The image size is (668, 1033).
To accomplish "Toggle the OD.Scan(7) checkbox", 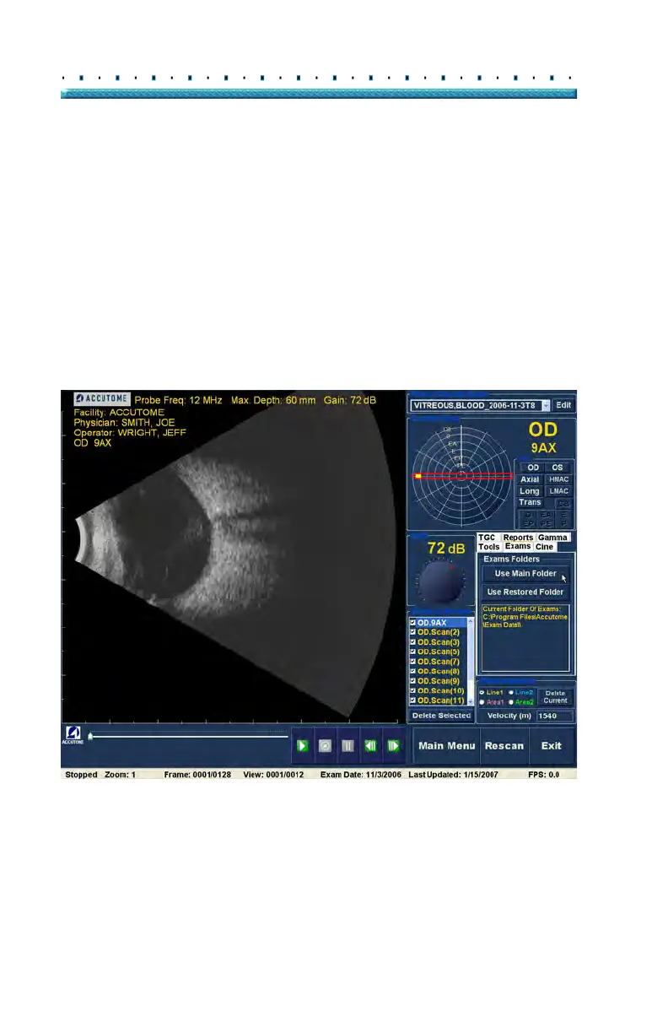I will [x=412, y=662].
